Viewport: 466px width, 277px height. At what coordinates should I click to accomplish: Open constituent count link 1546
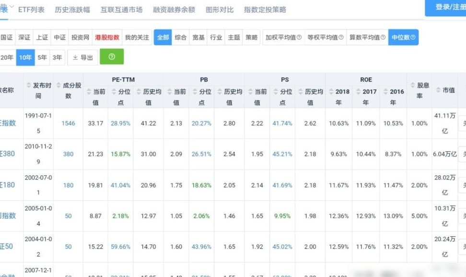(69, 123)
